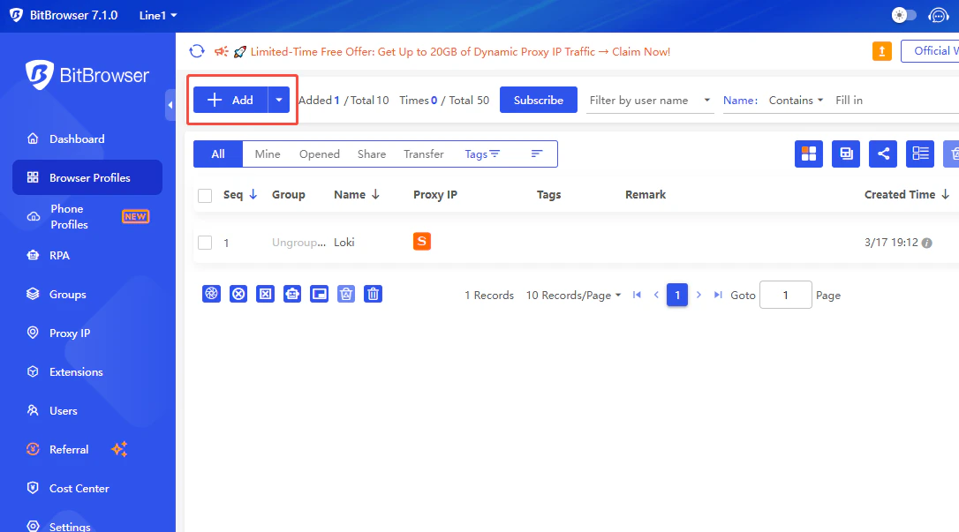Open Proxy IP in the sidebar
The width and height of the screenshot is (959, 532).
pos(87,333)
